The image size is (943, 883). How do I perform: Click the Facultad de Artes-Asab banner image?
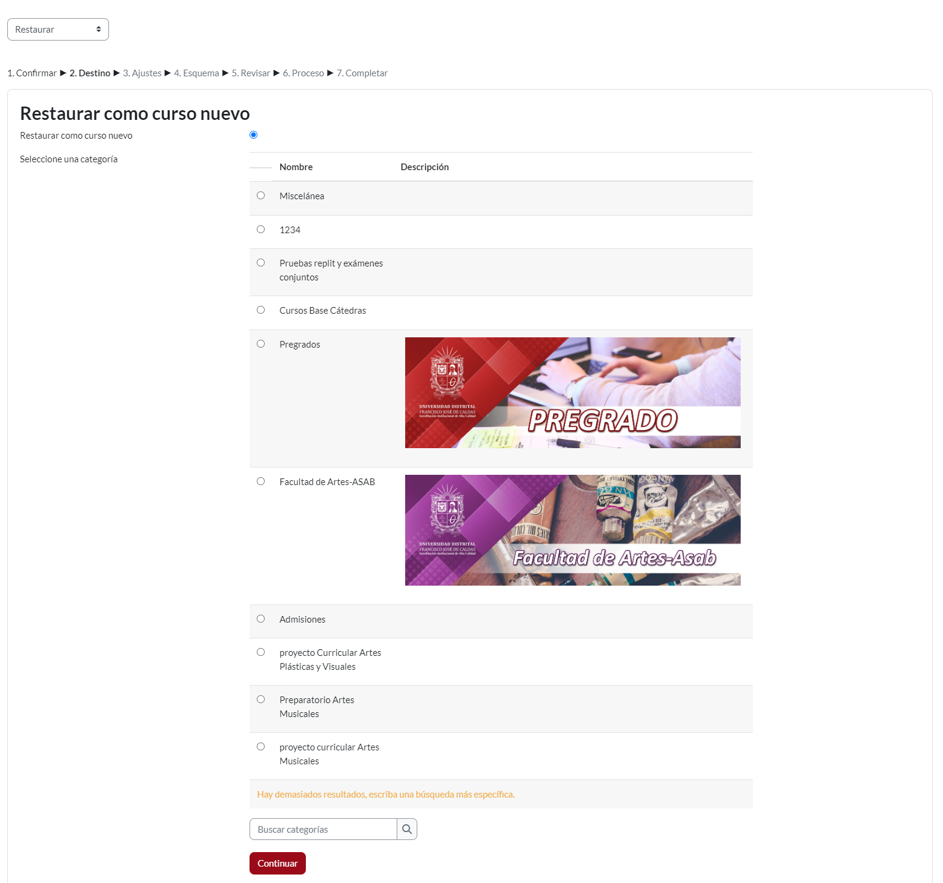[x=572, y=530]
